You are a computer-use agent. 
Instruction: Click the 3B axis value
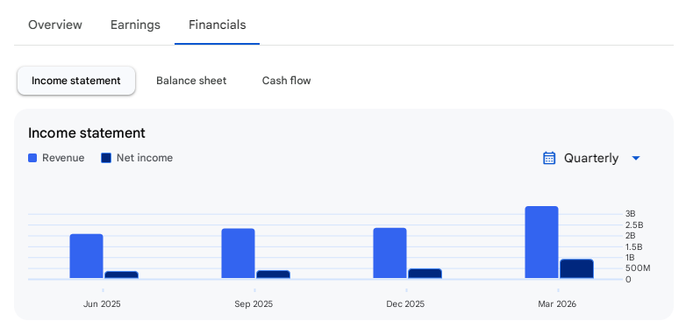pos(630,213)
